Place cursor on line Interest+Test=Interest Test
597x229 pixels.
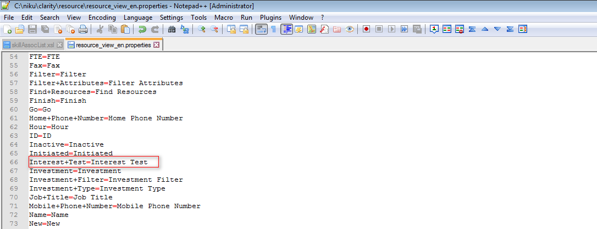89,162
